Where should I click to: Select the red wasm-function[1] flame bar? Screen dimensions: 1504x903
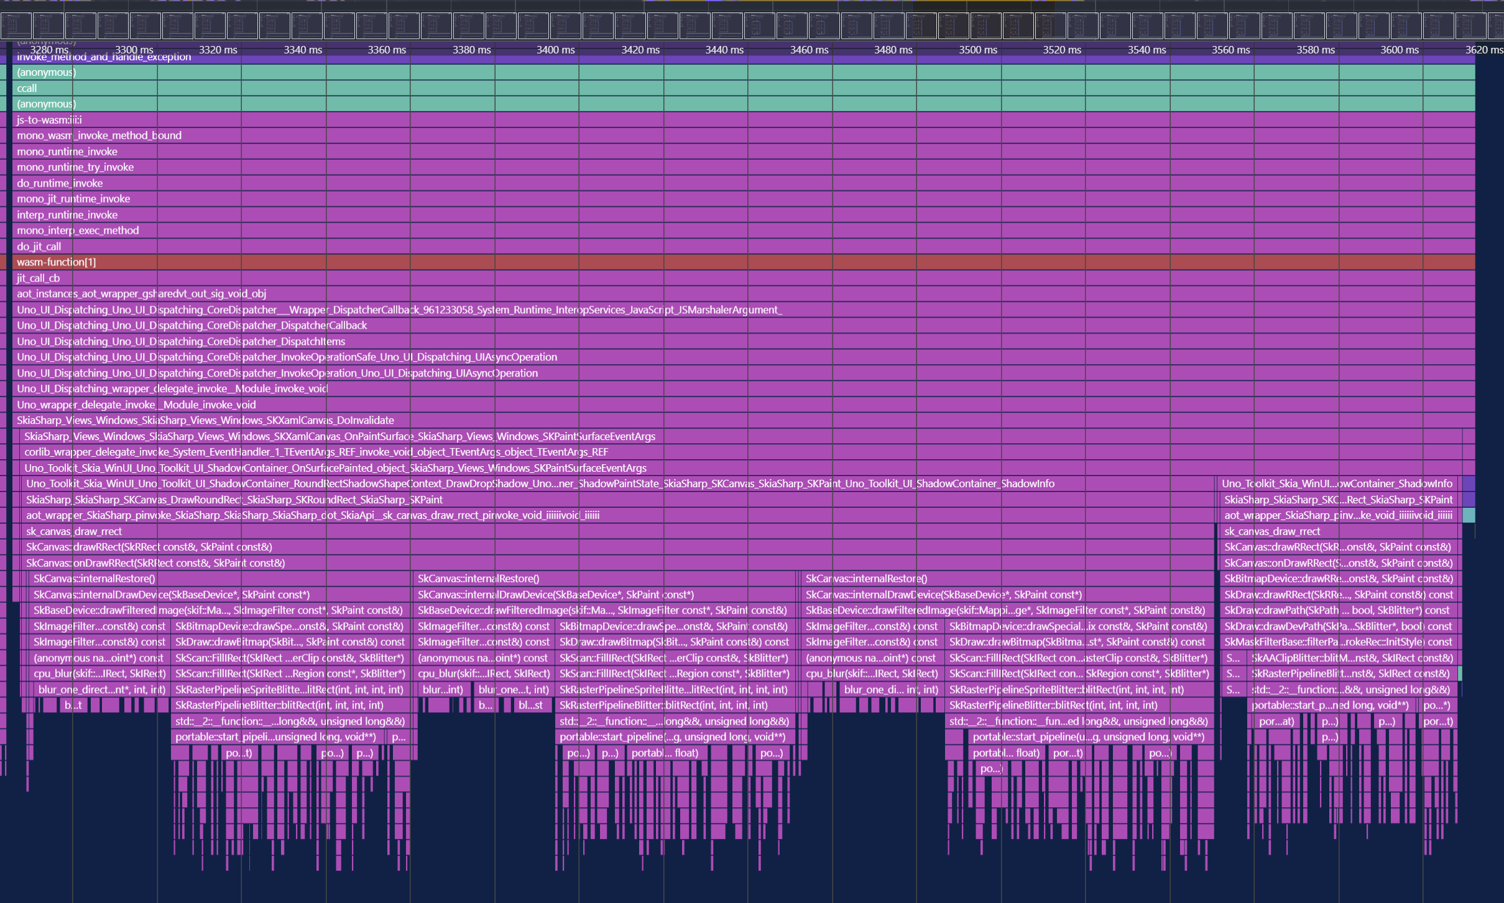point(56,262)
